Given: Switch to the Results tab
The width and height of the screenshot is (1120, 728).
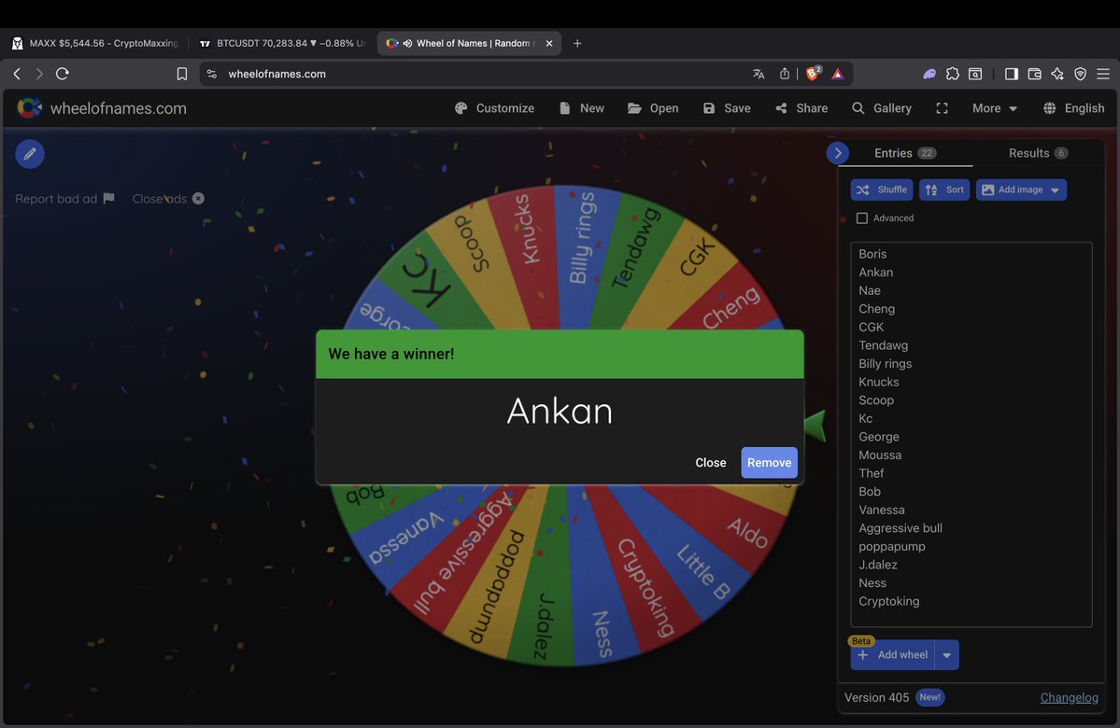Looking at the screenshot, I should pos(1038,153).
